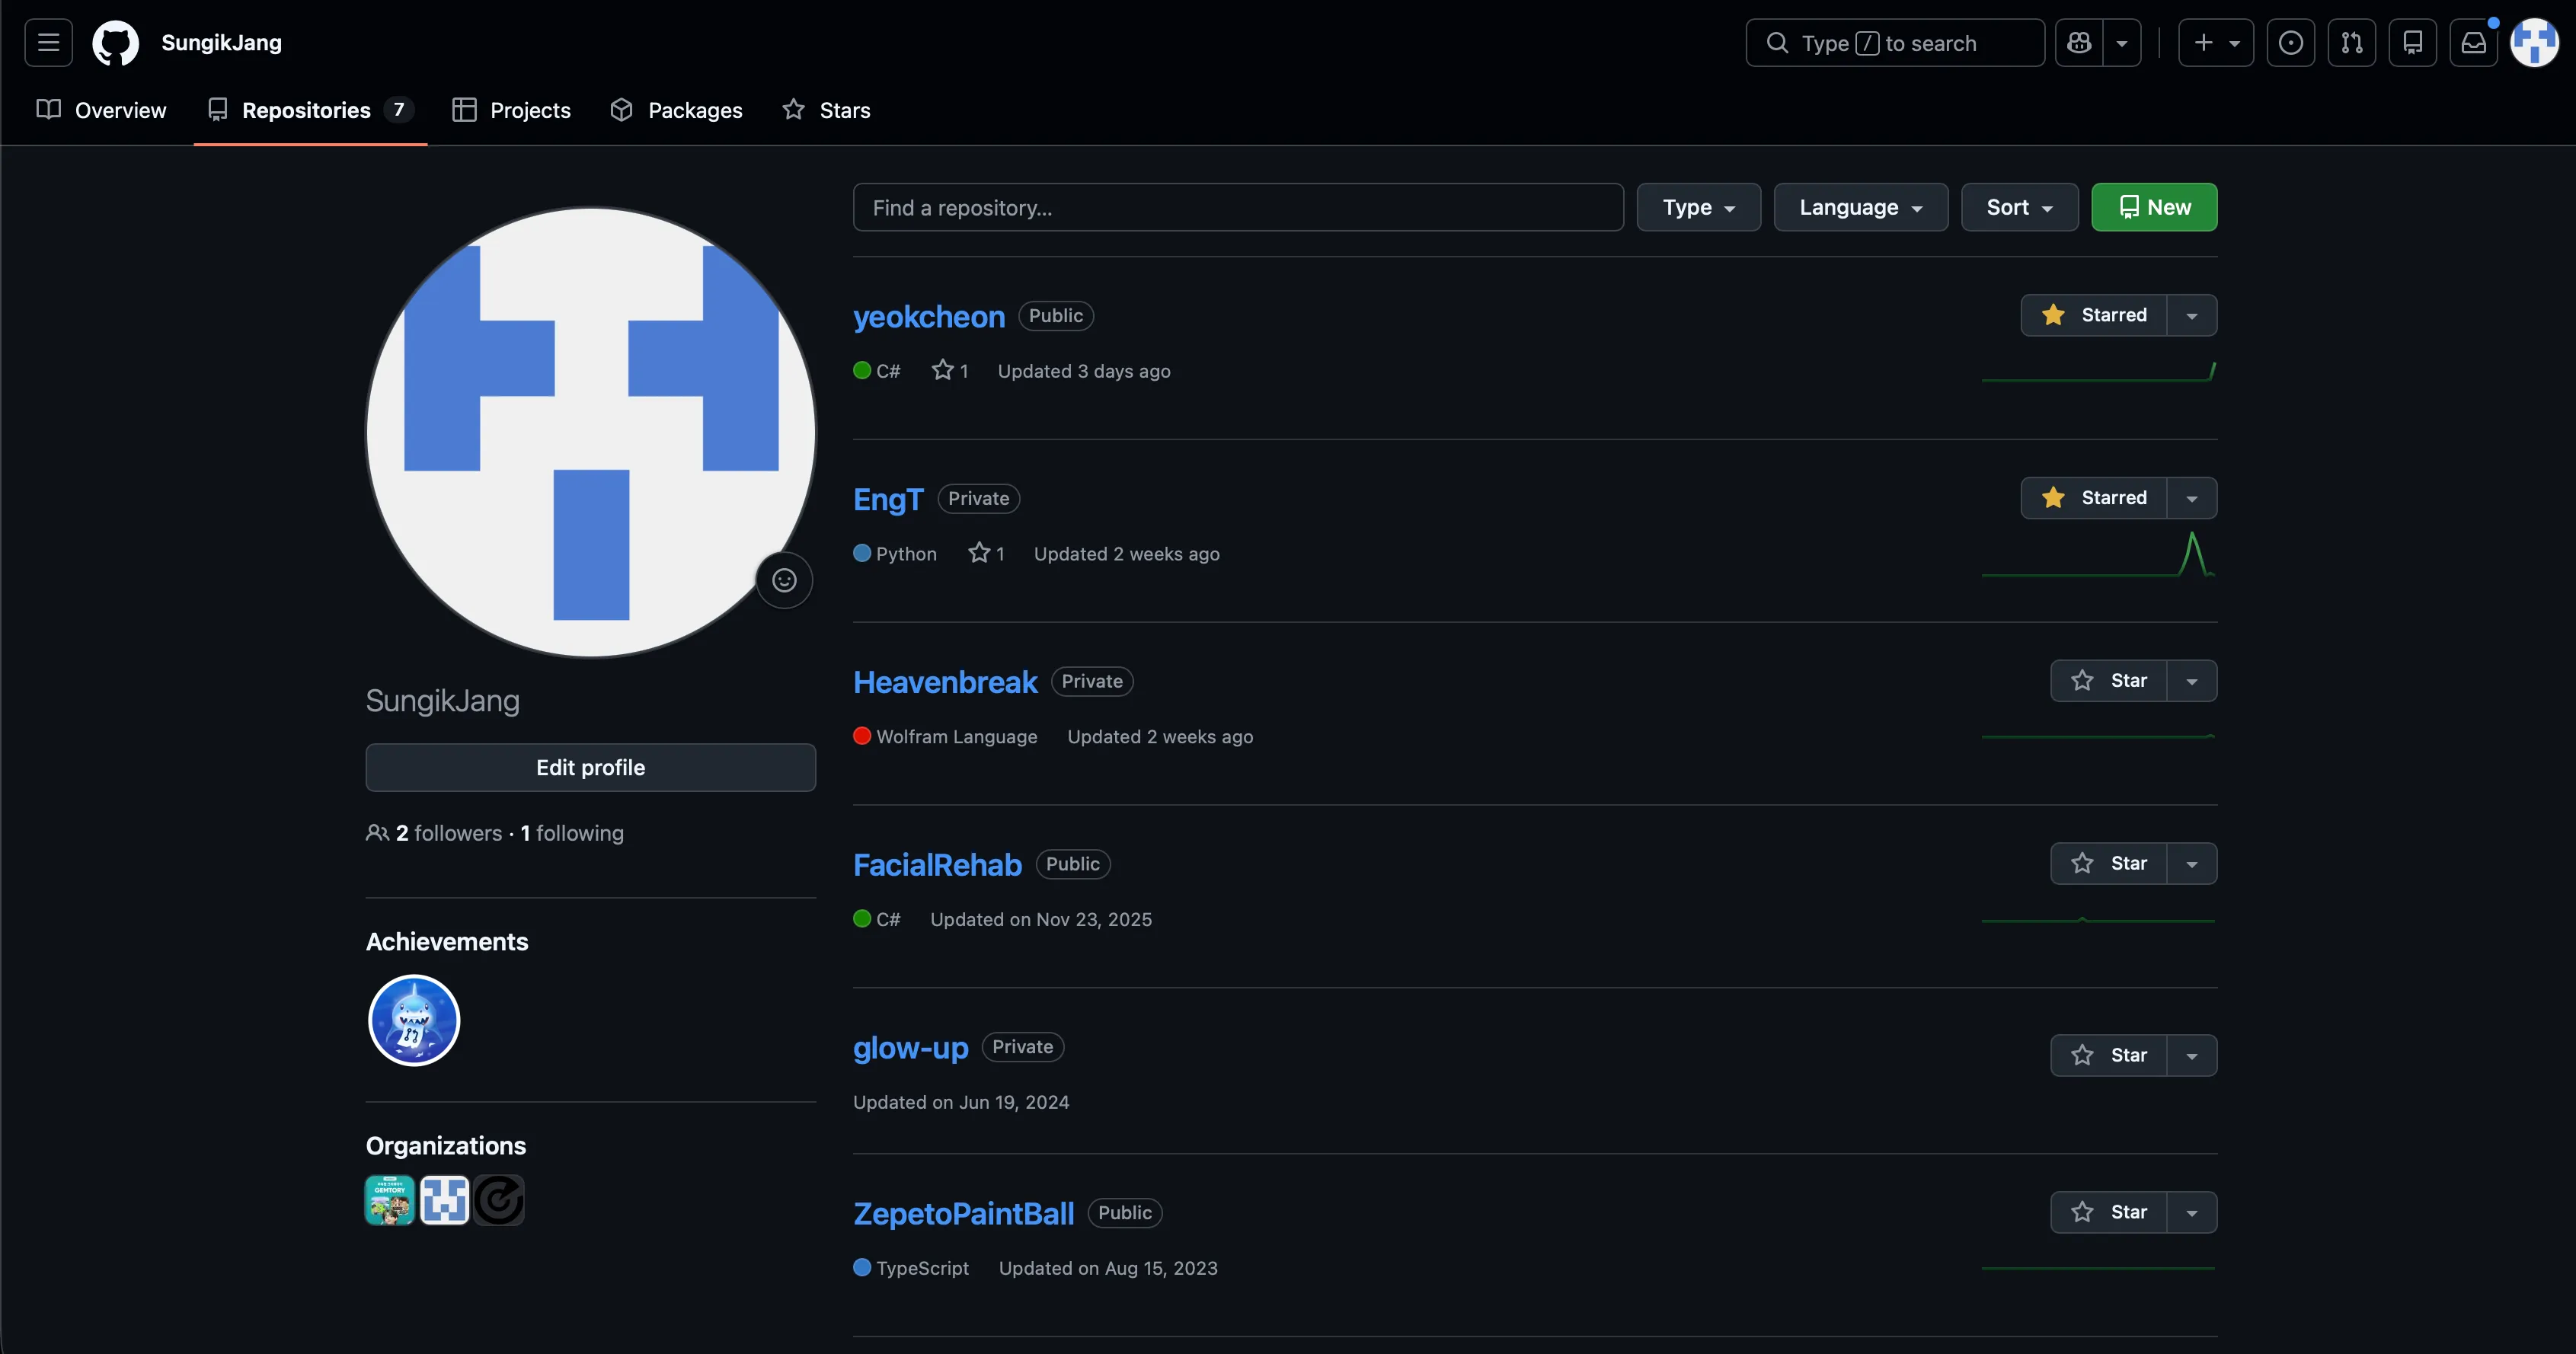Open the issues icon in header
This screenshot has height=1354, width=2576.
(2290, 43)
